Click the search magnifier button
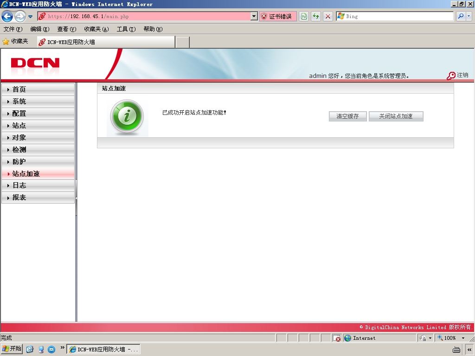475x356 pixels. [x=461, y=16]
